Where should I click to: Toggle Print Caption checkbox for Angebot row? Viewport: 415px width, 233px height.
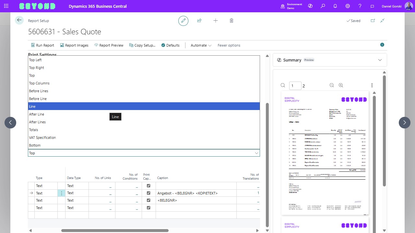coord(148,193)
